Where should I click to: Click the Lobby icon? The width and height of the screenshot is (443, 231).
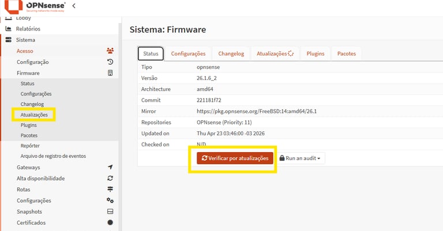pos(9,18)
